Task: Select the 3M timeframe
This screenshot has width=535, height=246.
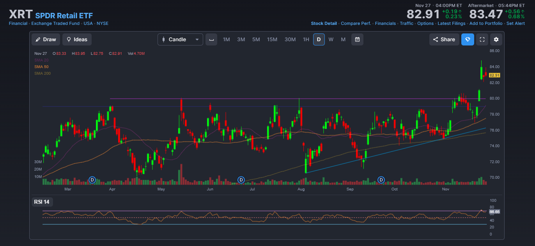Action: (x=241, y=39)
